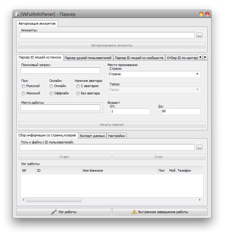Open the Страна dropdown list

tap(197, 74)
